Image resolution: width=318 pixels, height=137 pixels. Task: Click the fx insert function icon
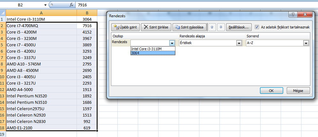[71, 5]
